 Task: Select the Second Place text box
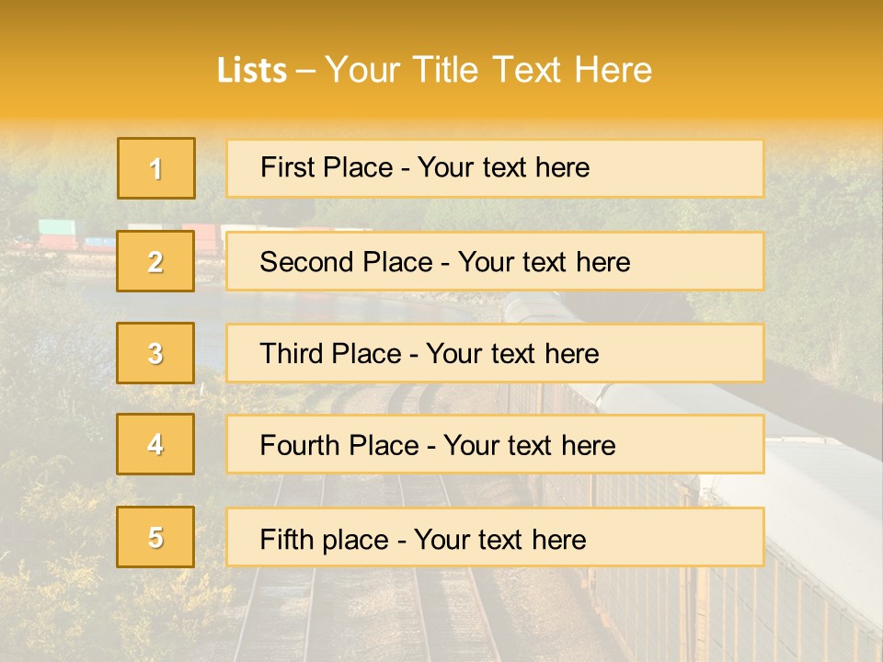tap(495, 261)
